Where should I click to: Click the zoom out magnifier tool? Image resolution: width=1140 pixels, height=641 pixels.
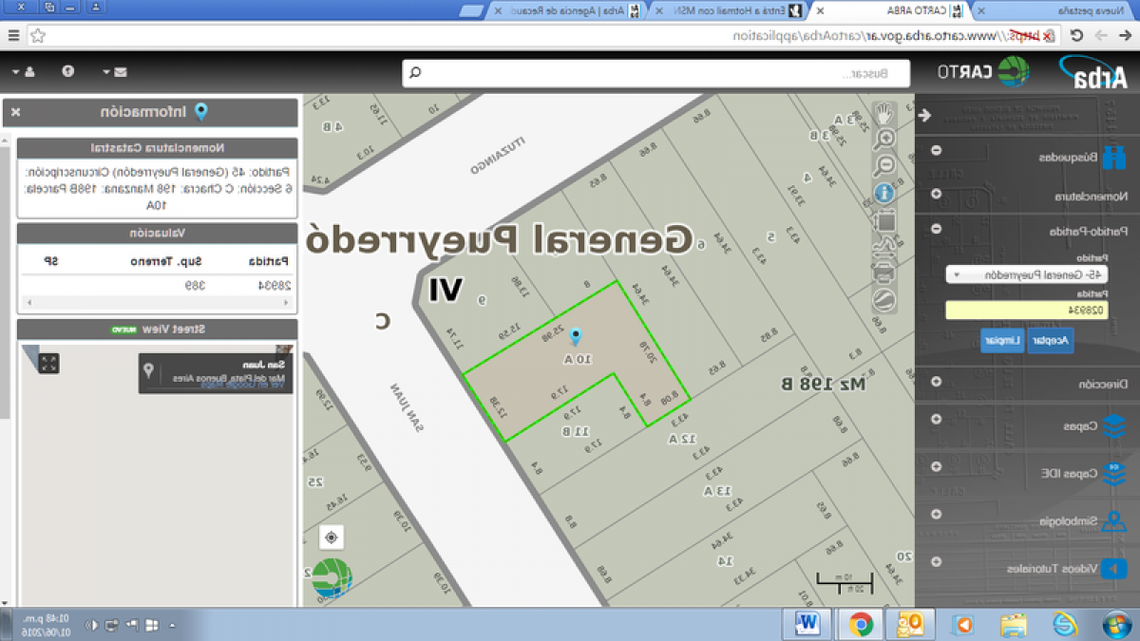(x=883, y=164)
